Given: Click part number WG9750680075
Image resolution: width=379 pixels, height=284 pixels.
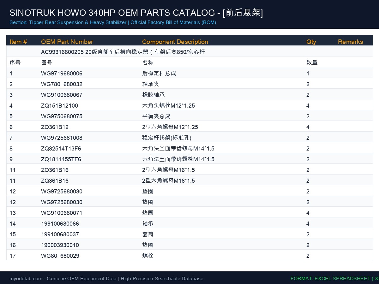Looking at the screenshot, I should click(x=62, y=116).
